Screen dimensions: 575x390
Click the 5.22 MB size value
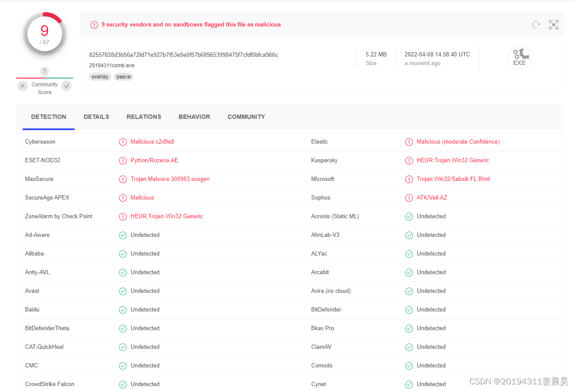376,55
